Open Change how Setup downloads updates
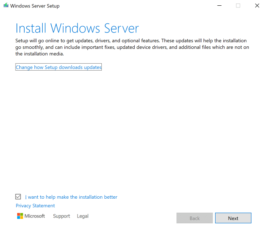Screen dimensions: 266x234 click(x=59, y=67)
